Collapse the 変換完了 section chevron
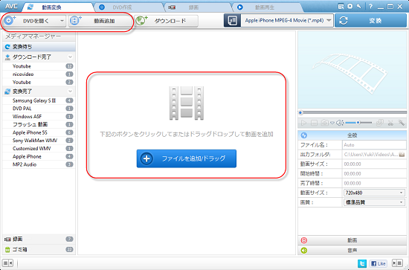Screen dimensions: 409x270 70,91
